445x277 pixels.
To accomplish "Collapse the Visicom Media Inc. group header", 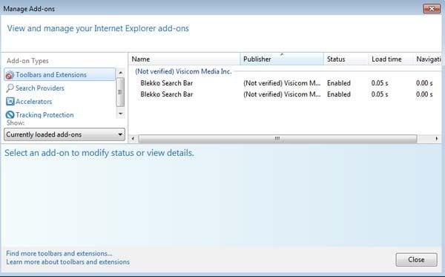I will [x=183, y=71].
